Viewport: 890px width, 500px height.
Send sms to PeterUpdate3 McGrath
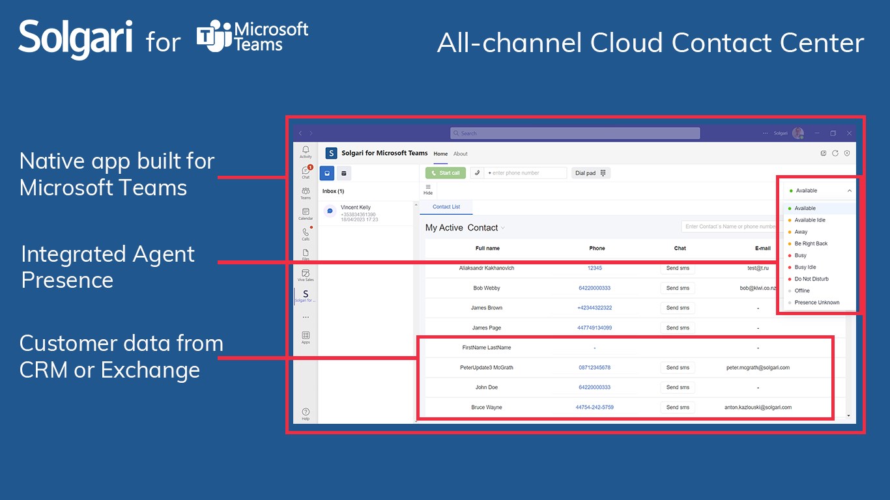[678, 368]
